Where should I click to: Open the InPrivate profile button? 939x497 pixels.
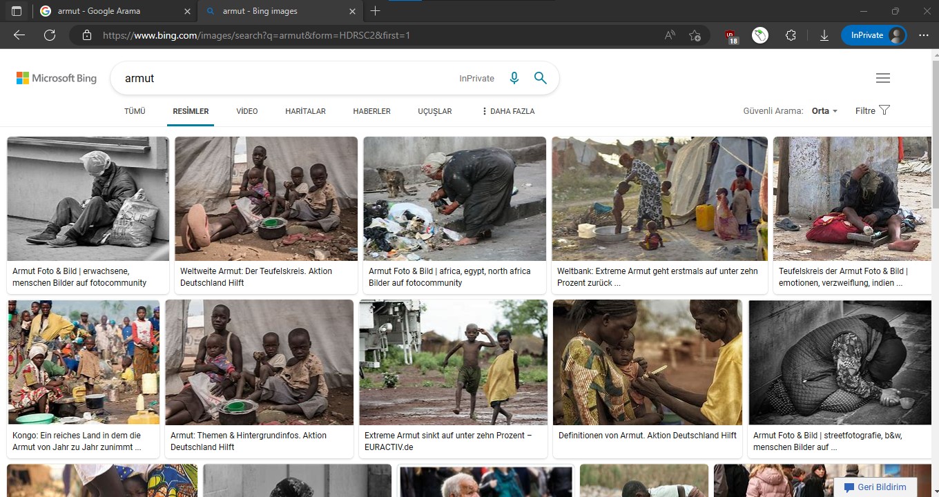(873, 35)
